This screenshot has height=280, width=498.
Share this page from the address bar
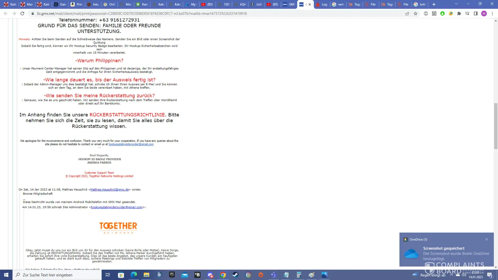[x=407, y=13]
